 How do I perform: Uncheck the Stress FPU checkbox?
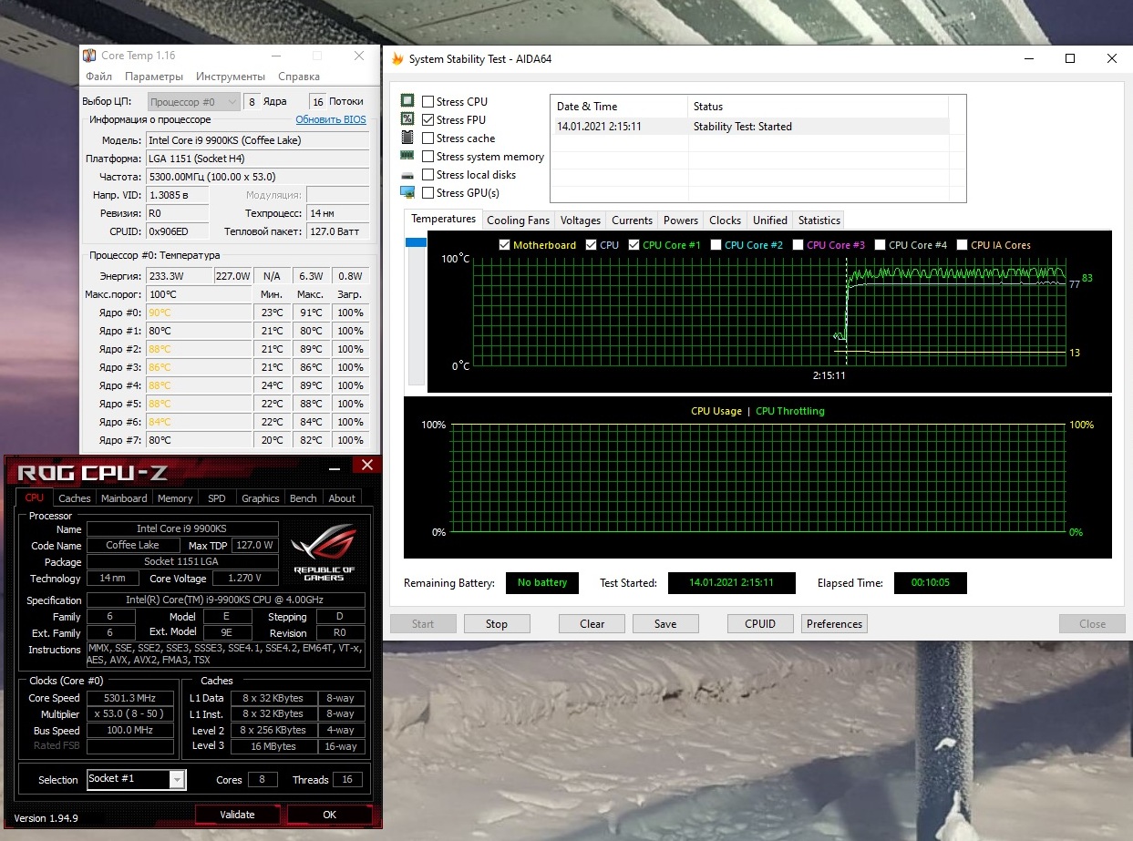pos(427,120)
